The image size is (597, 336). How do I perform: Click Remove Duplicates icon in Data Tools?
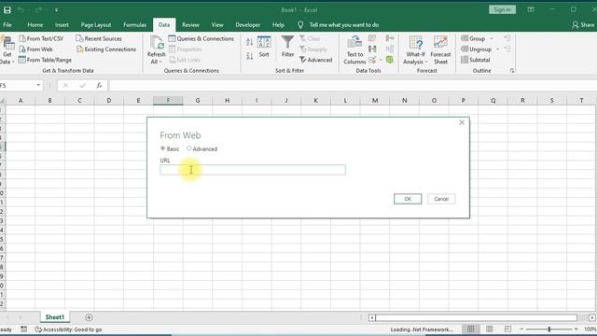click(x=372, y=49)
